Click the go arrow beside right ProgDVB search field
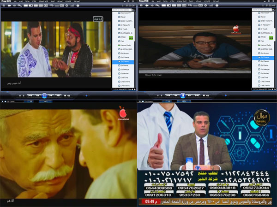Image resolution: width=277 pixels, height=207 pixels. [x=273, y=10]
